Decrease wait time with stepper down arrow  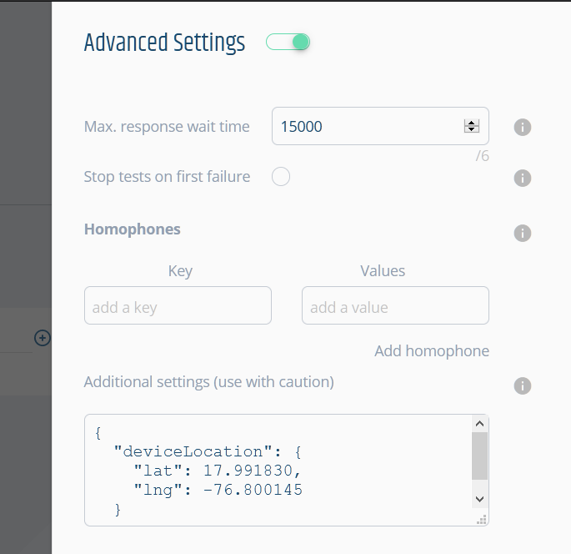(x=472, y=129)
